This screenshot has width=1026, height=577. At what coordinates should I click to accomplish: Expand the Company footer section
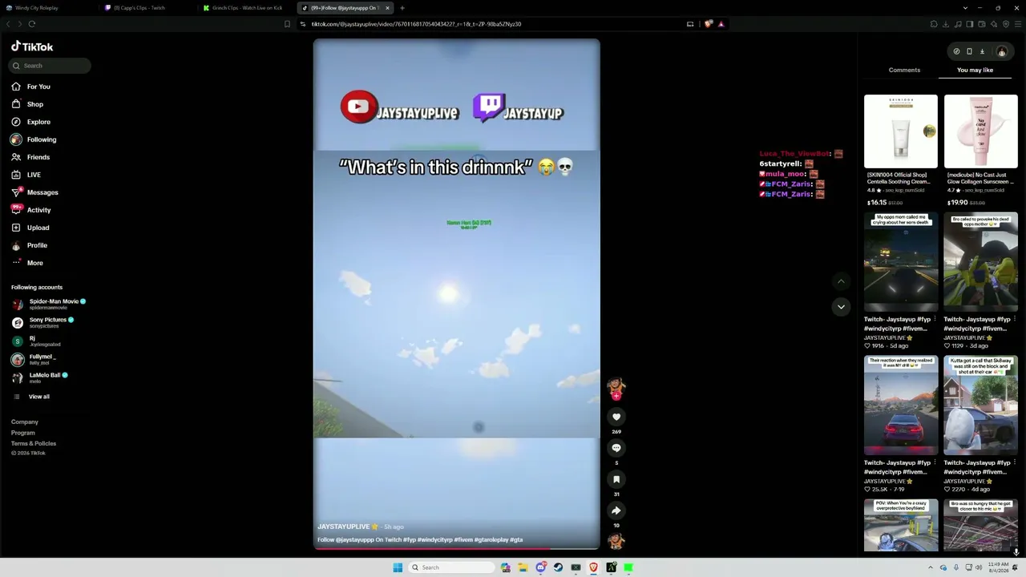click(x=25, y=422)
